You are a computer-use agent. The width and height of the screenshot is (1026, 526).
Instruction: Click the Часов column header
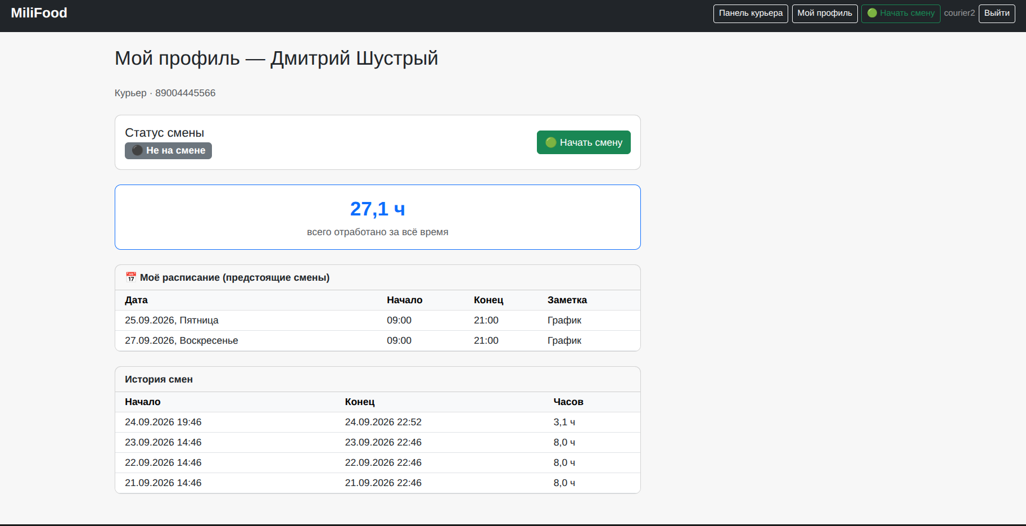point(568,402)
